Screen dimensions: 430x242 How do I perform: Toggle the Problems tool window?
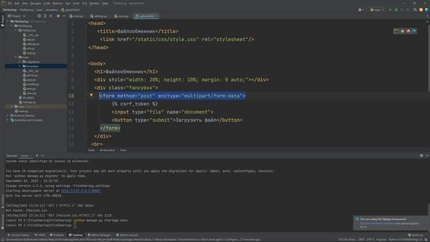point(57,235)
